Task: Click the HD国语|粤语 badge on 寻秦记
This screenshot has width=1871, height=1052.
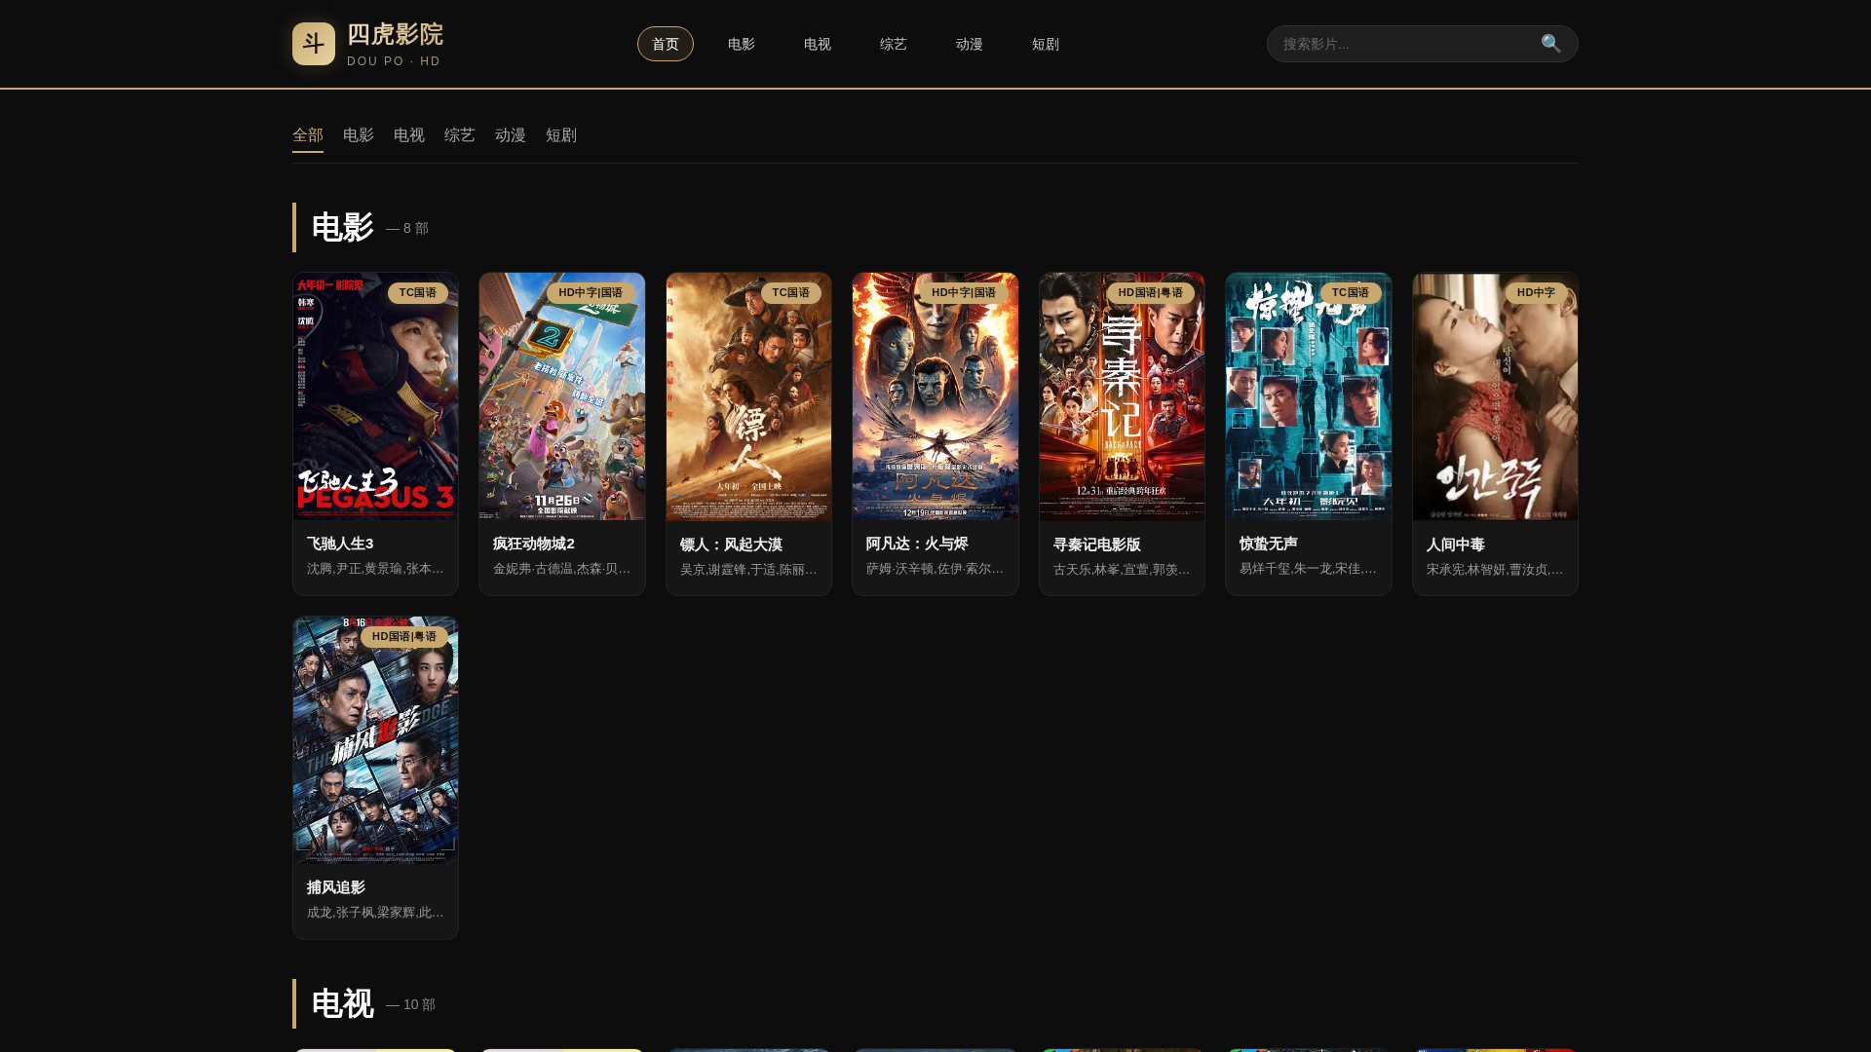Action: (1151, 293)
